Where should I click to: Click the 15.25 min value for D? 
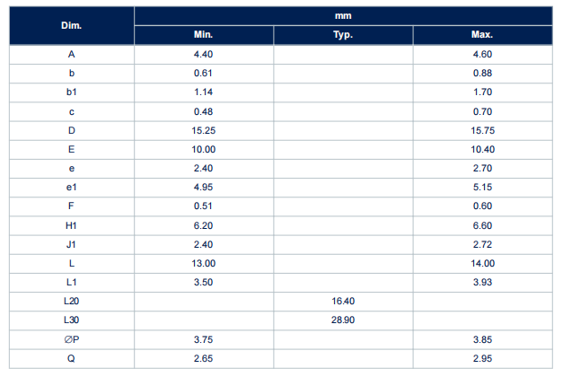coord(203,130)
